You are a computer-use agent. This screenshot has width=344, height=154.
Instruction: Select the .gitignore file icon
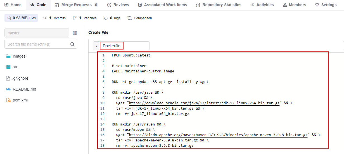8,79
